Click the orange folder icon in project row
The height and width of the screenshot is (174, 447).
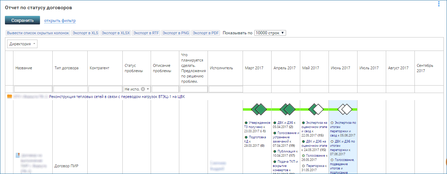click(10, 97)
